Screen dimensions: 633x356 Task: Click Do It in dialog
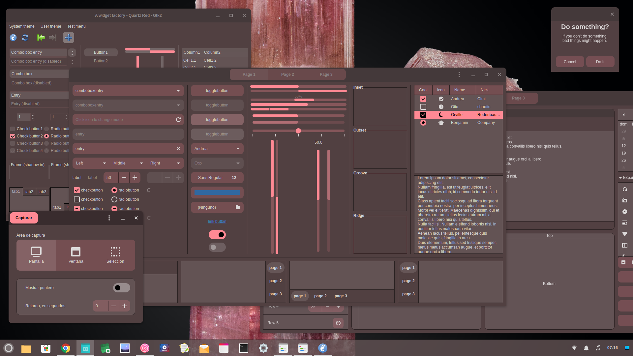[600, 62]
